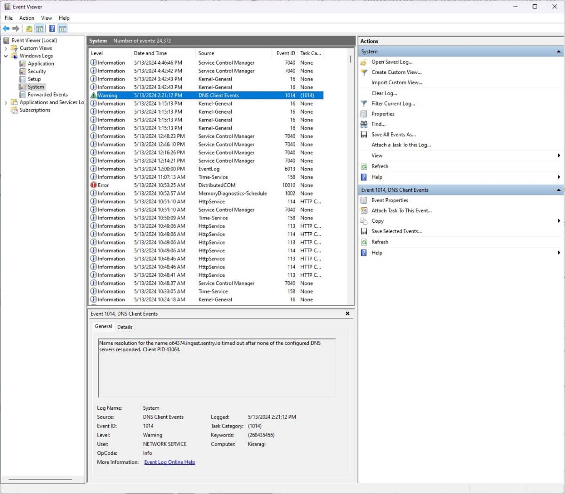Viewport: 565px width, 494px height.
Task: Click the Attach Task To This Event icon
Action: coord(364,211)
